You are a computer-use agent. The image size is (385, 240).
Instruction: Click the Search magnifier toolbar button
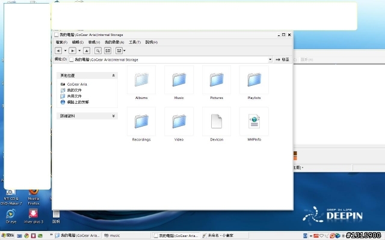coord(98,50)
